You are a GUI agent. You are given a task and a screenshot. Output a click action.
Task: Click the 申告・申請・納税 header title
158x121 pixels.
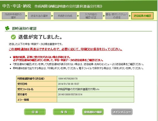coord(17,6)
